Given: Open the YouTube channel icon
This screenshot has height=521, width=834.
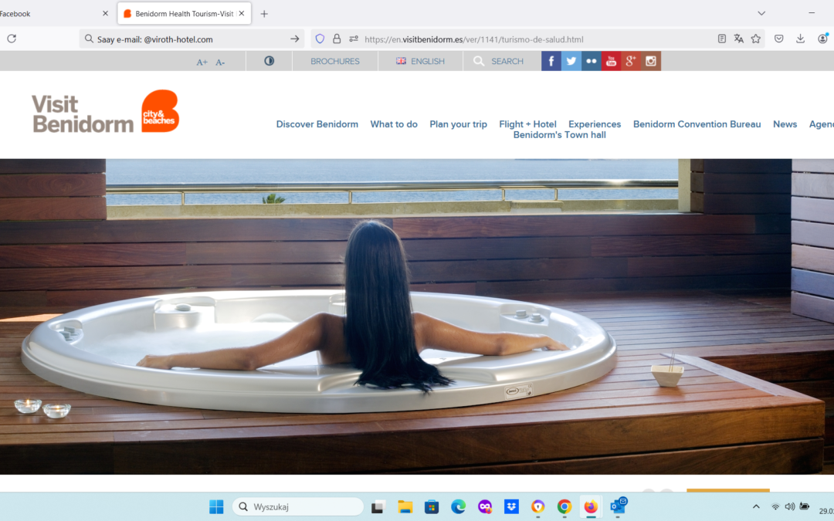Looking at the screenshot, I should [x=611, y=62].
